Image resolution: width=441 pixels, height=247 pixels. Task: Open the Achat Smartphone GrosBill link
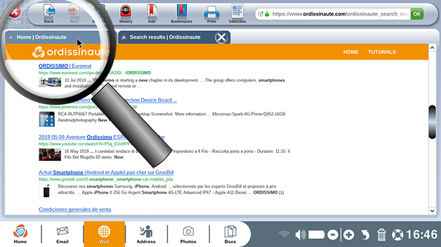[x=106, y=173]
